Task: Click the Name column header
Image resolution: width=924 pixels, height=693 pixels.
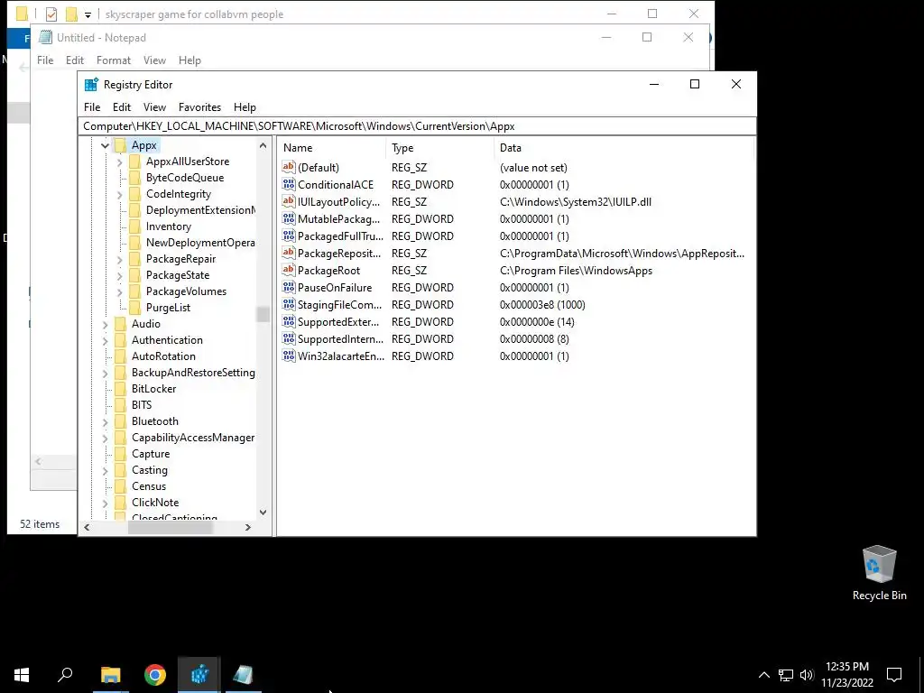Action: click(332, 148)
